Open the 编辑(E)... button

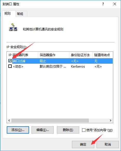[x=43, y=130]
